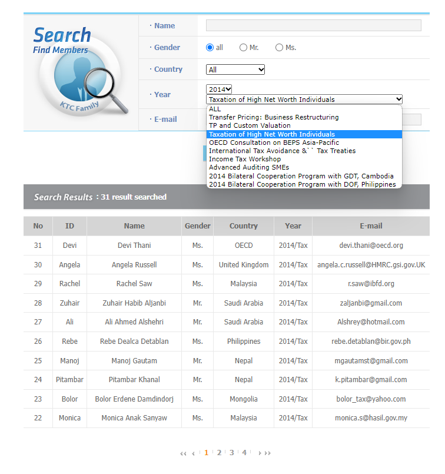Click the previous page single arrow
The image size is (445, 474).
point(193,453)
